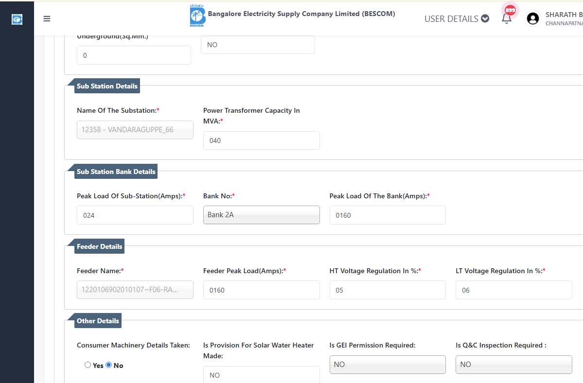The image size is (583, 383).
Task: Click the Power Transformer Capacity In MVA field
Action: 261,140
